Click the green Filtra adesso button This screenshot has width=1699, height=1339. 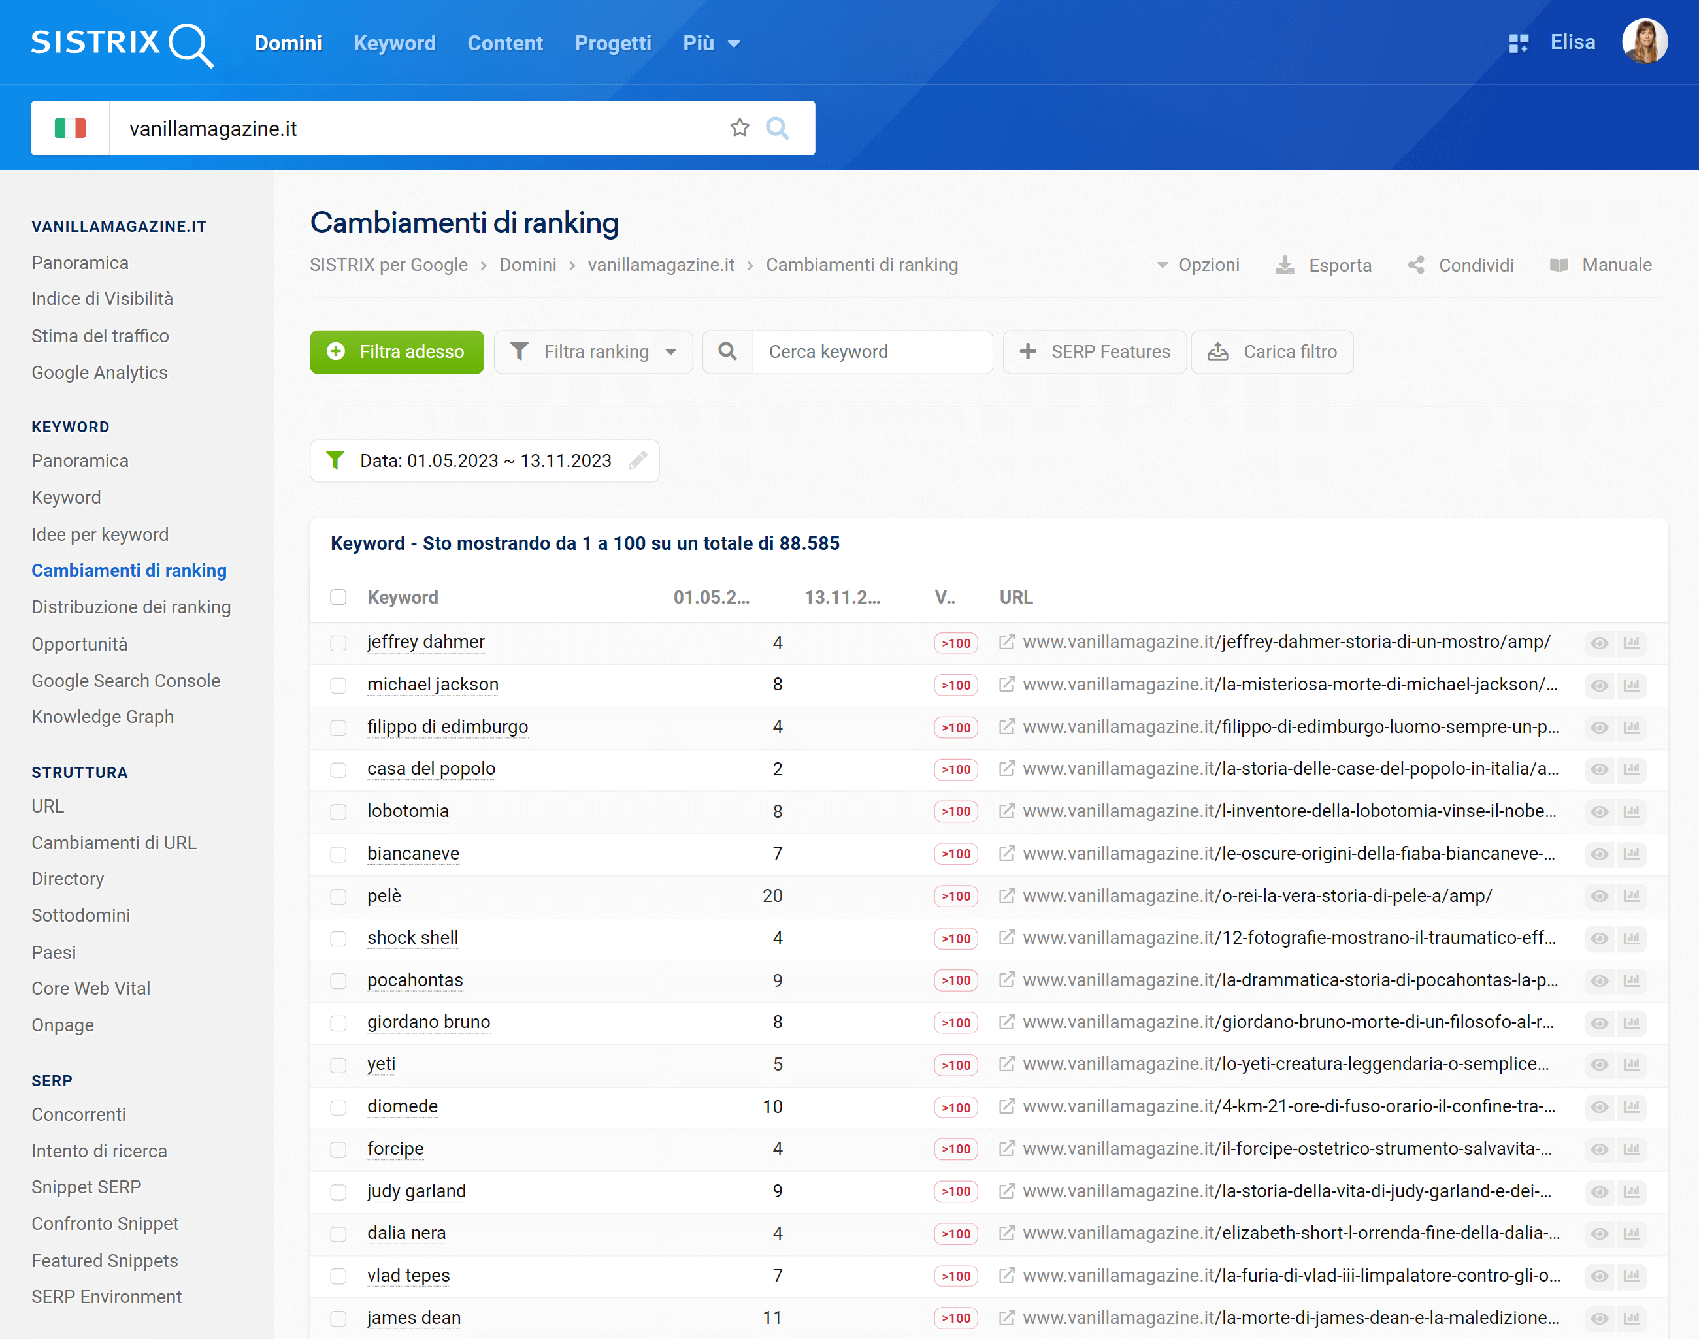pyautogui.click(x=396, y=351)
